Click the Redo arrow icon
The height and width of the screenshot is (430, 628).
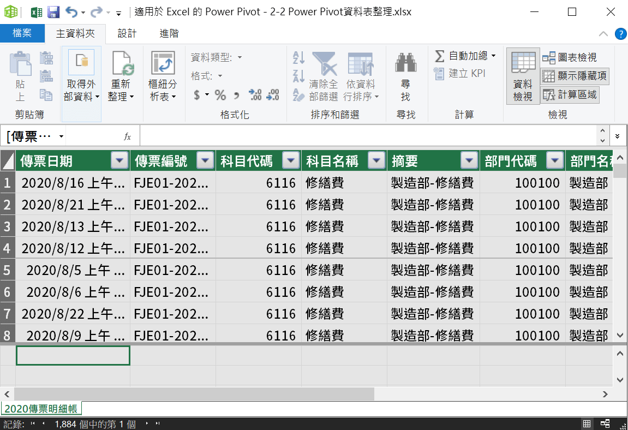(x=96, y=12)
